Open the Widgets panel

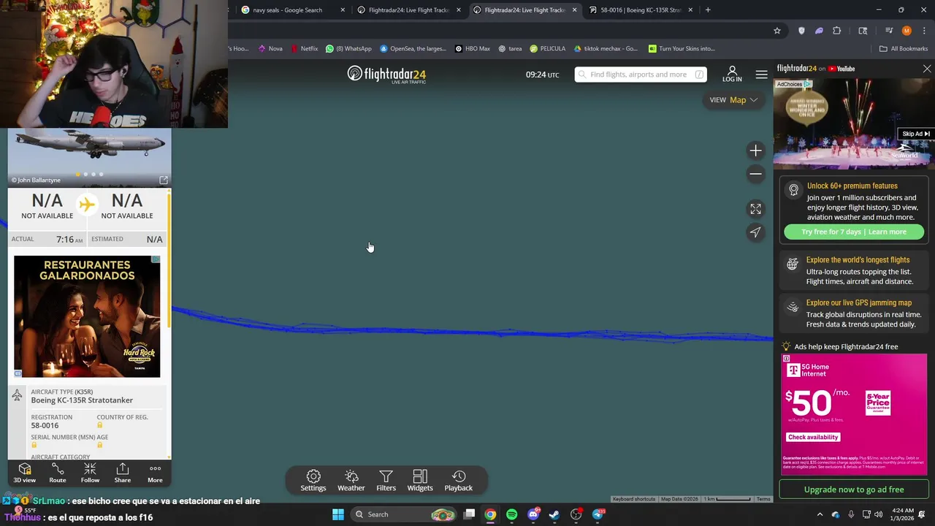[x=420, y=481]
